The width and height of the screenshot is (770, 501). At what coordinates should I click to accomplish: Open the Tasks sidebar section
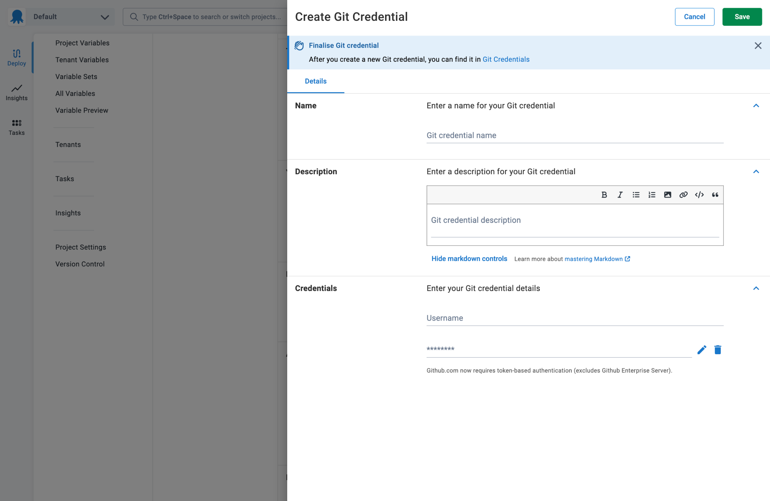[17, 127]
